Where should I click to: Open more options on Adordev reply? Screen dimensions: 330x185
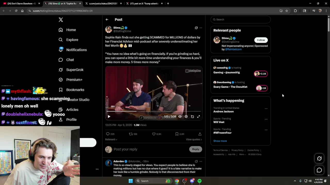point(201,161)
